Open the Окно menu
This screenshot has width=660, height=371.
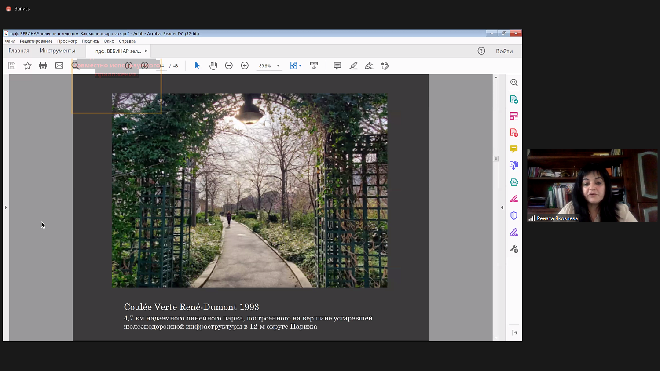[109, 41]
